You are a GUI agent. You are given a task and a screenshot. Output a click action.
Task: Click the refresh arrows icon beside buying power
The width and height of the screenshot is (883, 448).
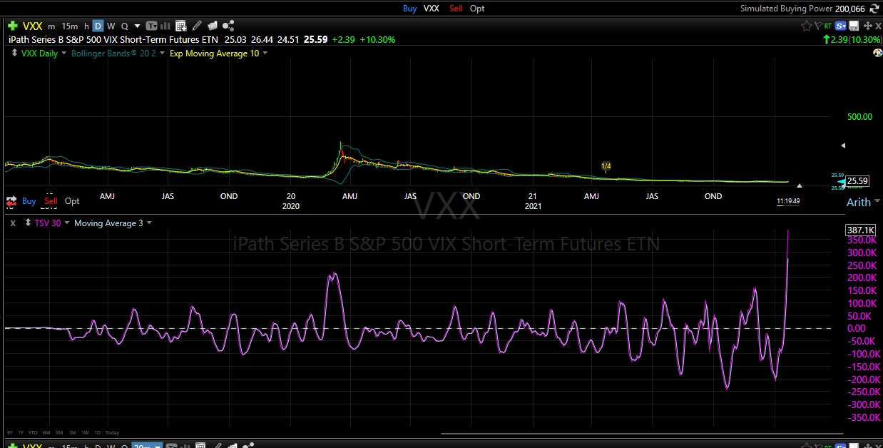click(x=874, y=9)
